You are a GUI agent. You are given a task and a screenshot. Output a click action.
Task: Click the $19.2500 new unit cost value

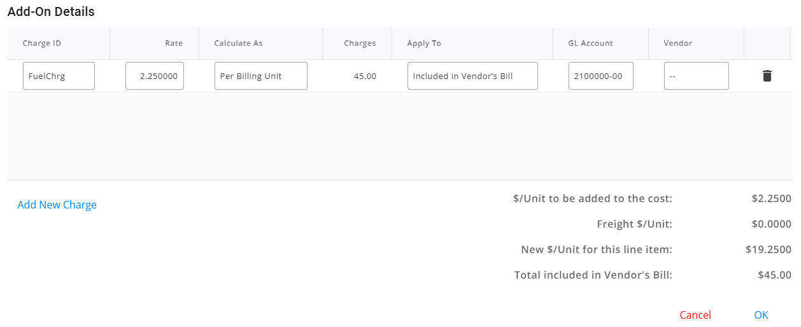click(x=768, y=250)
